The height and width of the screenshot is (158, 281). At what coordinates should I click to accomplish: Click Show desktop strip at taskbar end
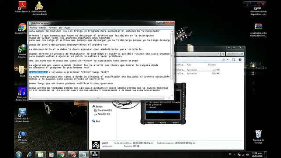(x=266, y=154)
